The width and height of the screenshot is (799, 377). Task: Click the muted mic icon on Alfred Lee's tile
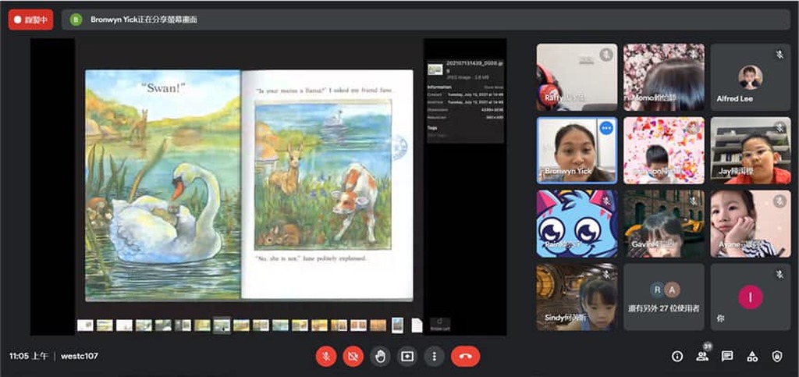click(x=779, y=55)
